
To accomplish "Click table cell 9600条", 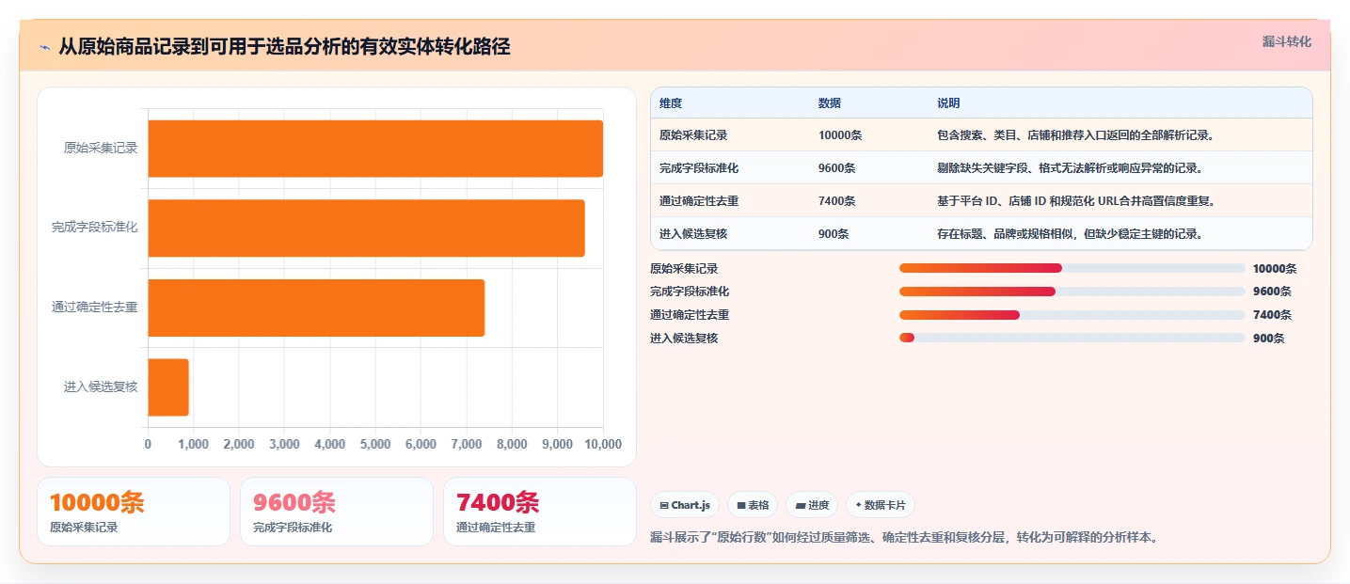I will (837, 167).
